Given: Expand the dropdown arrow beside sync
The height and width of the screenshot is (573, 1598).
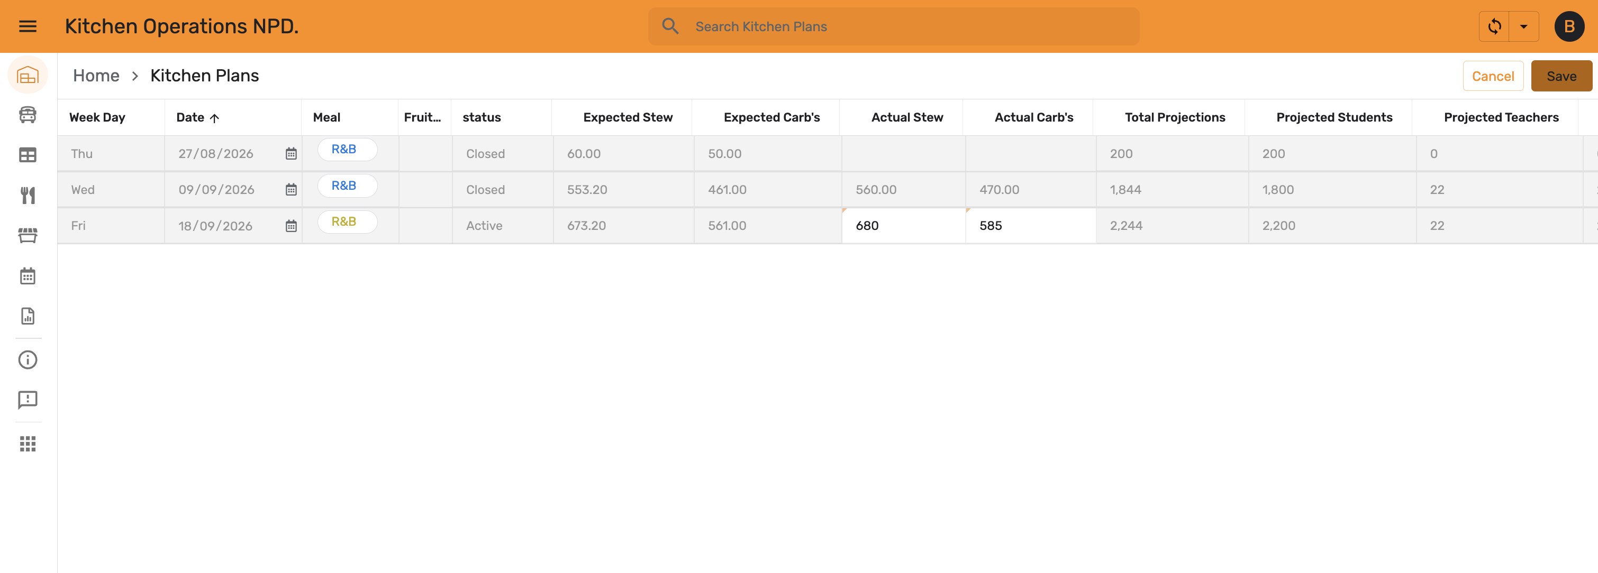Looking at the screenshot, I should pos(1523,26).
